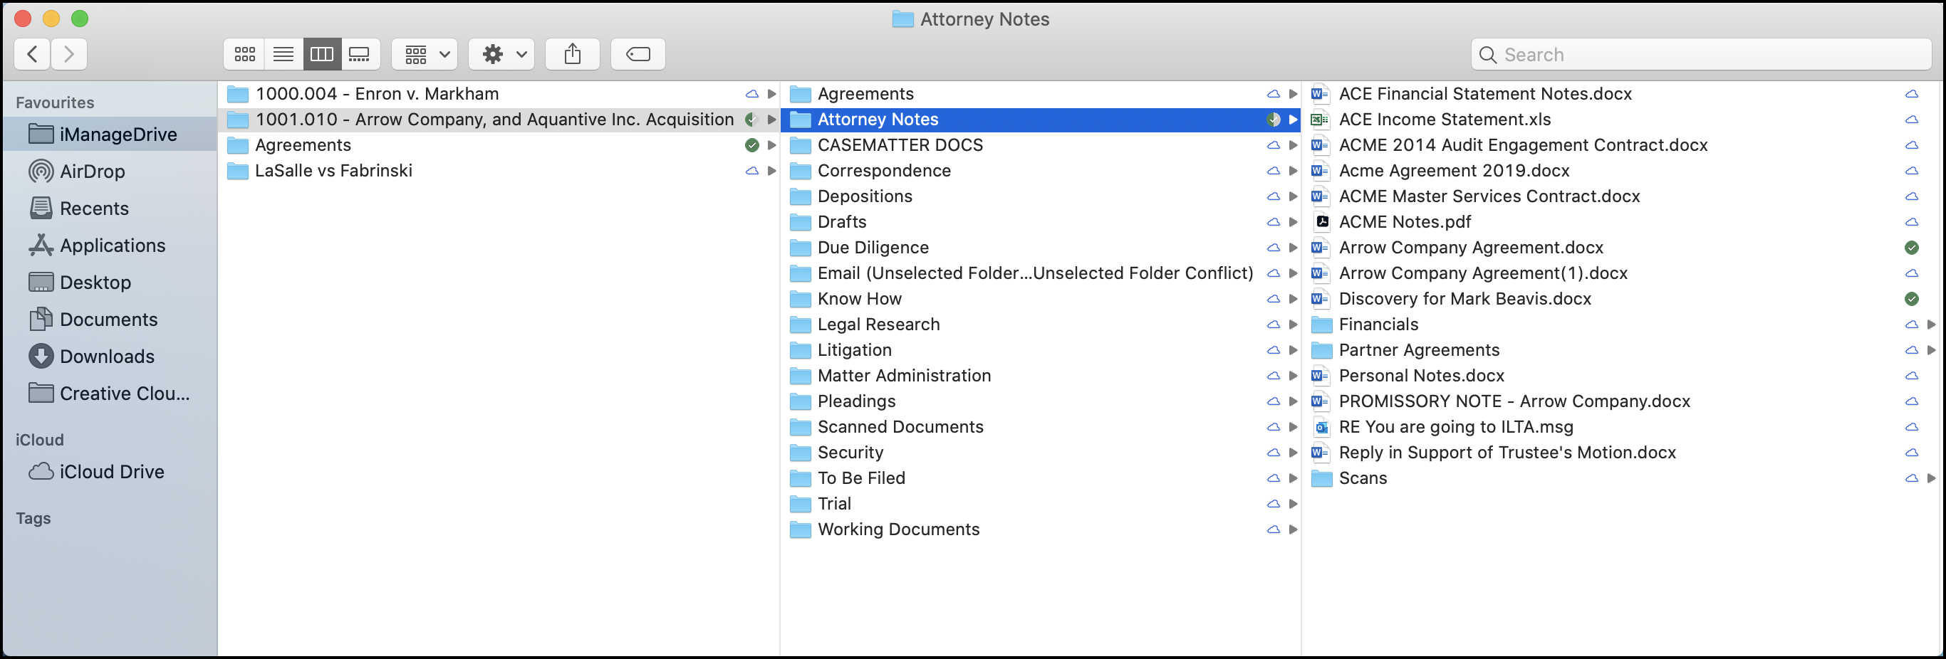Select the LaSalle vs Fabrinski folder
This screenshot has width=1946, height=659.
333,171
